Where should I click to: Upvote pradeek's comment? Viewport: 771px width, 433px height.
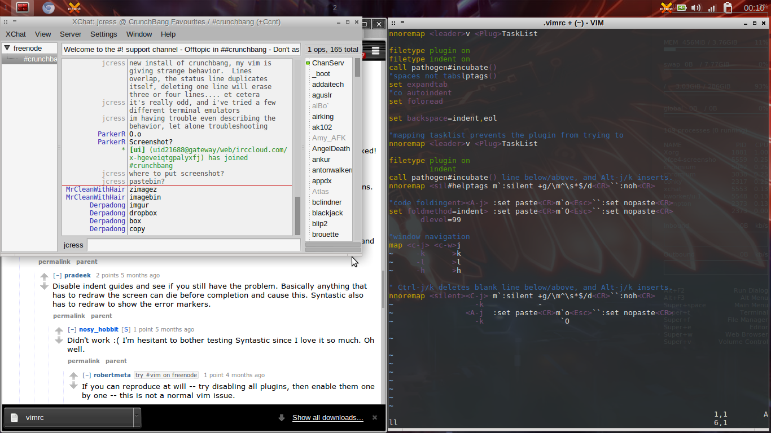[44, 277]
